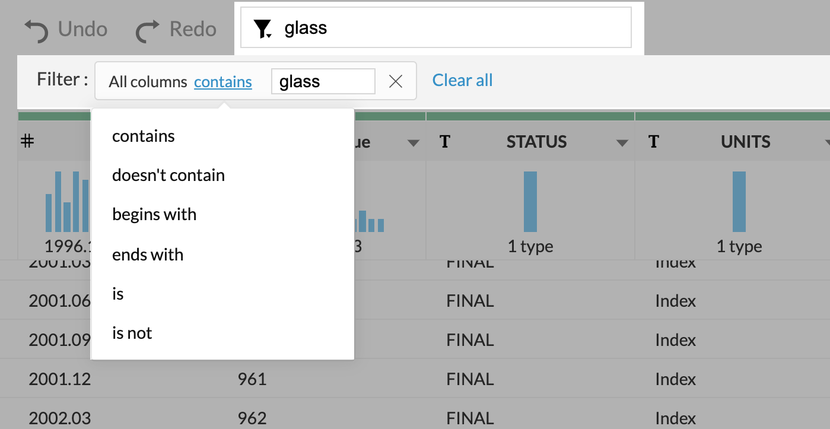
Task: Open the underlined contains operator dropdown
Action: [223, 82]
